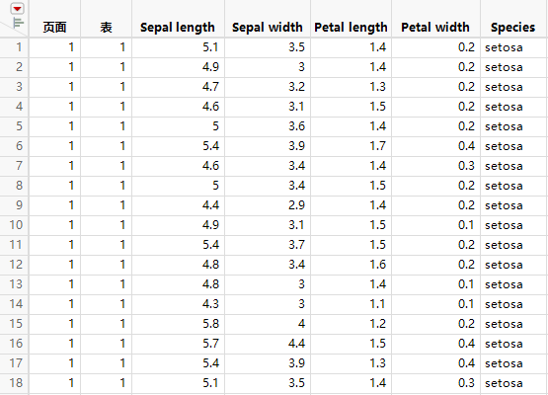Viewport: 548px width, 395px height.
Task: Select row number 13
Action: 16,284
